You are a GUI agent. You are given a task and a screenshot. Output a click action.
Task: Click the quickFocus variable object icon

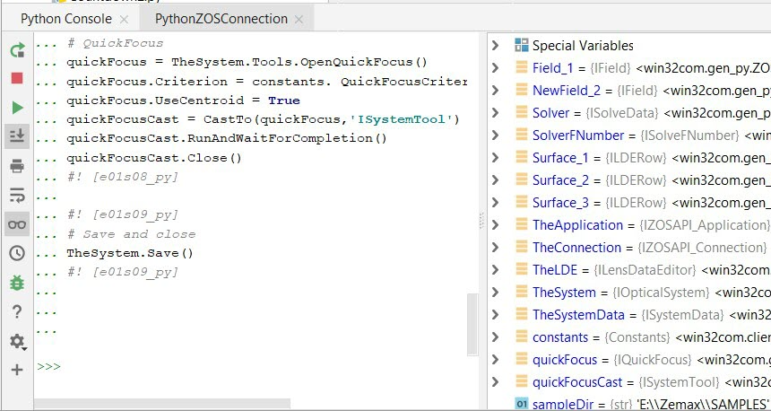[521, 359]
